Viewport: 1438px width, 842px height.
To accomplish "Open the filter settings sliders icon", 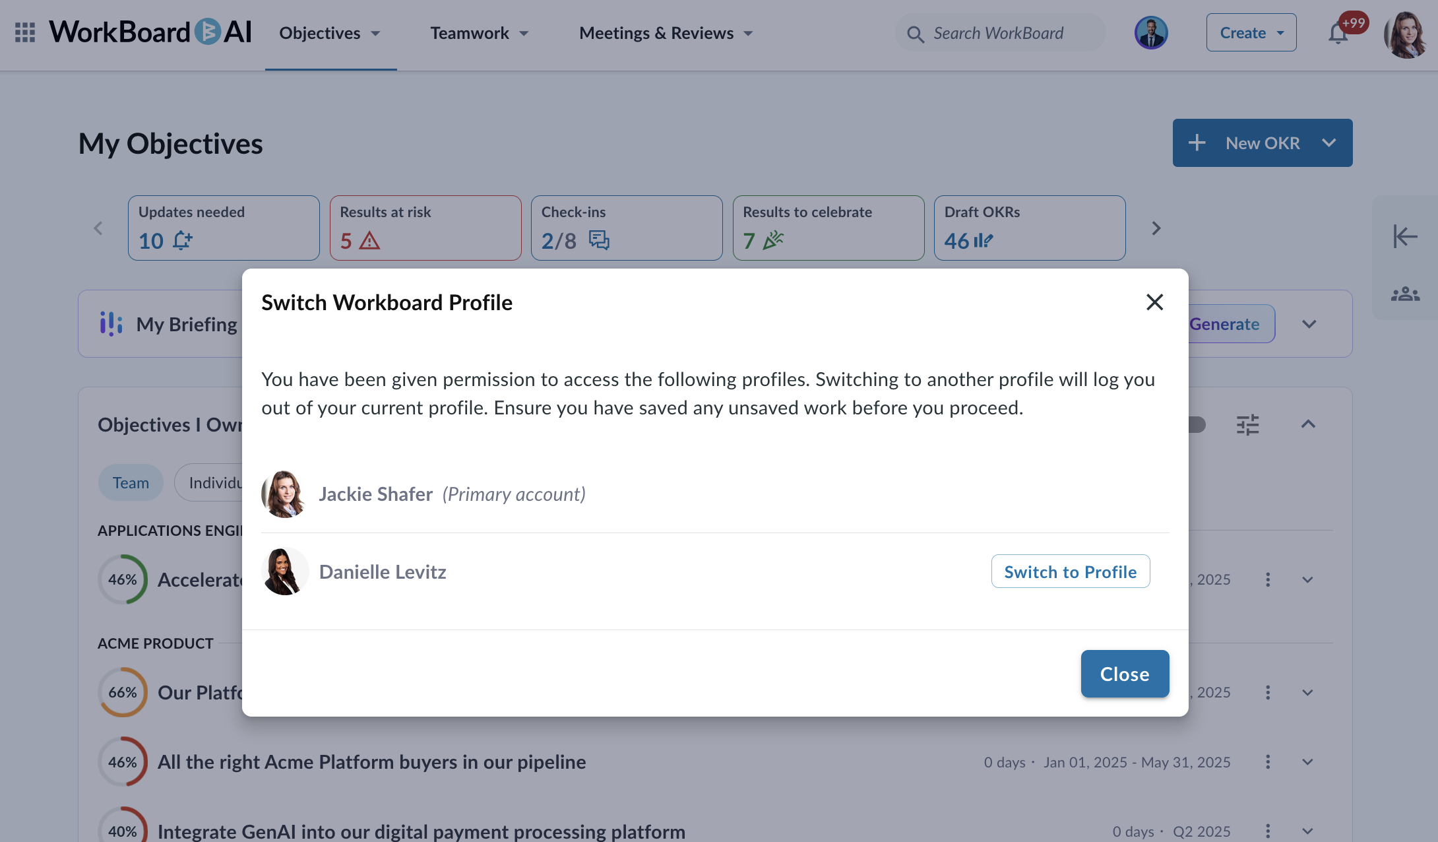I will click(1247, 424).
